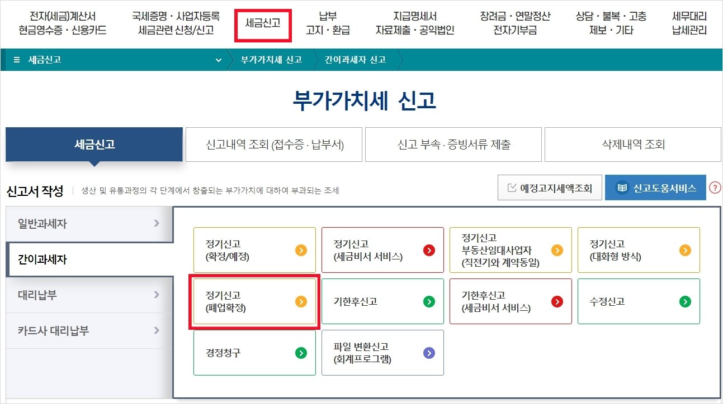Click the 예정고지세액조회 button
The width and height of the screenshot is (723, 404).
550,187
